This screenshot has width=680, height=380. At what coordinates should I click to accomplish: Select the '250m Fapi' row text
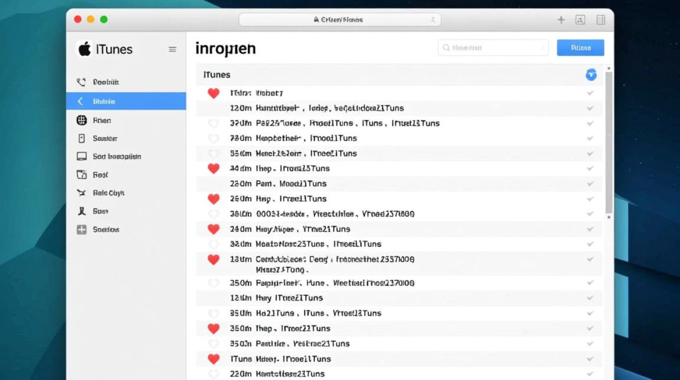click(x=322, y=283)
